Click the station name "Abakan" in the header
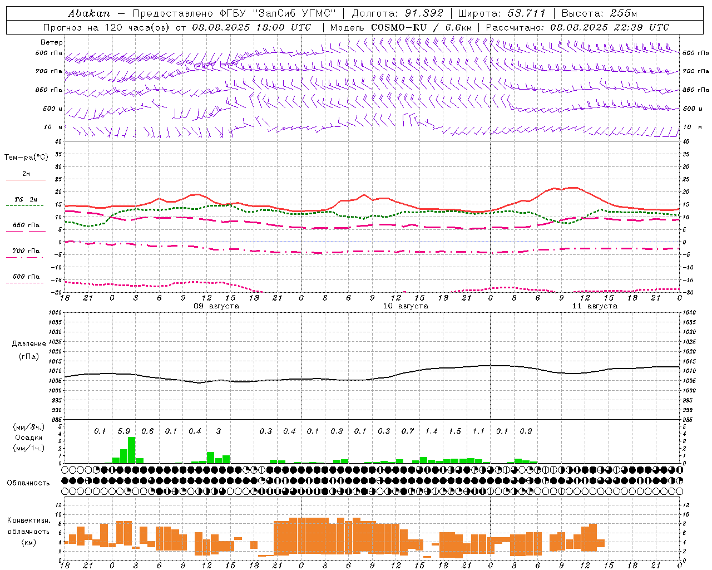 coord(90,13)
